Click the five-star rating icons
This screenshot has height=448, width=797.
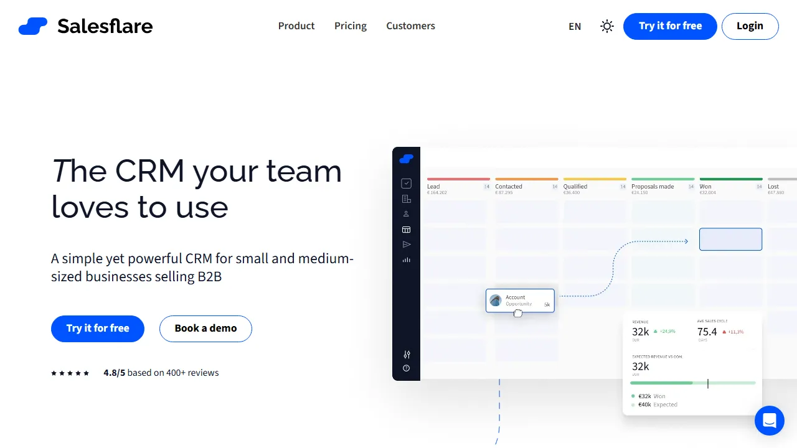pyautogui.click(x=70, y=373)
